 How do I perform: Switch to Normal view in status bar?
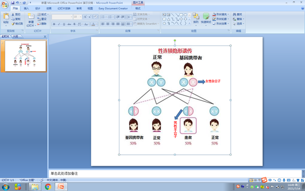(251, 180)
